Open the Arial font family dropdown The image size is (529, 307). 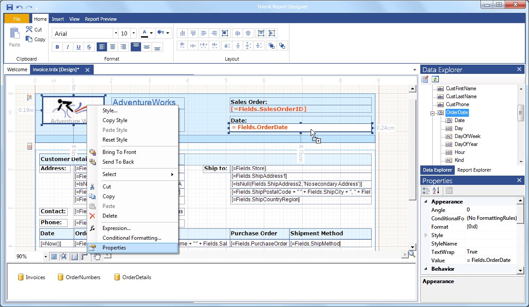click(116, 34)
